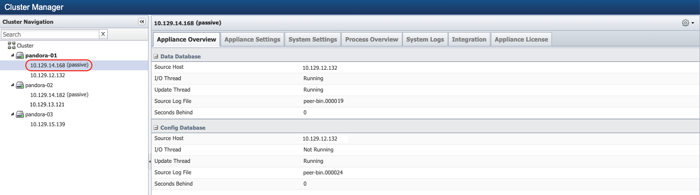Collapse the Config Database section
The width and height of the screenshot is (700, 195).
point(156,128)
